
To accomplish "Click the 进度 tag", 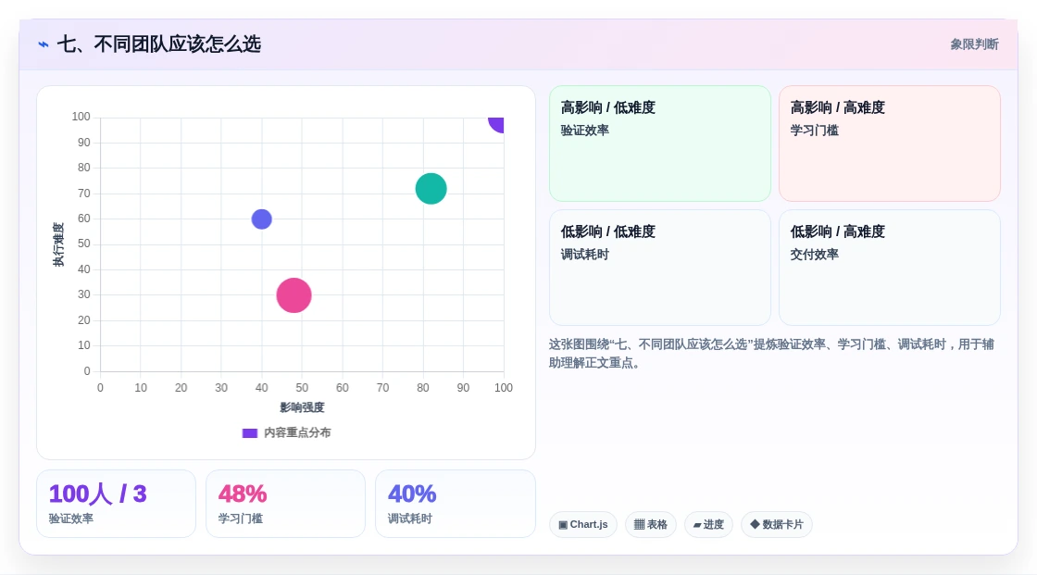I will [x=708, y=525].
